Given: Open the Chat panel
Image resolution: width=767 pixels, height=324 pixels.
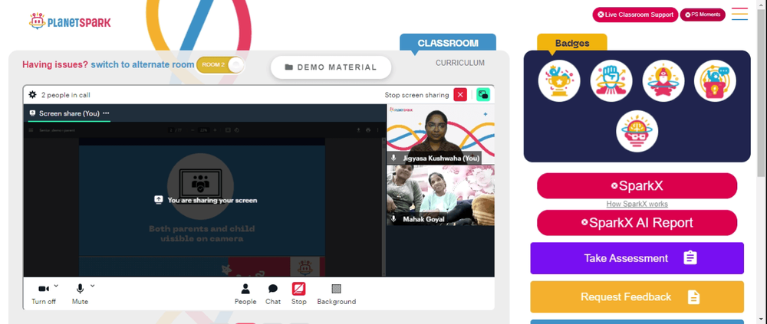Looking at the screenshot, I should click(273, 294).
